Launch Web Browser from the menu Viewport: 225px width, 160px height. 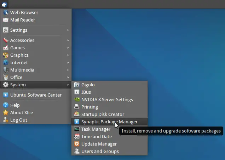(36, 13)
